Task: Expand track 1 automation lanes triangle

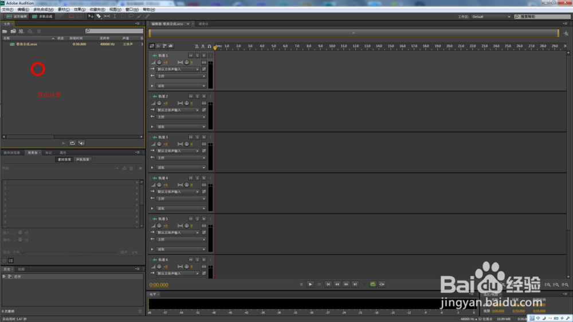Action: 152,86
